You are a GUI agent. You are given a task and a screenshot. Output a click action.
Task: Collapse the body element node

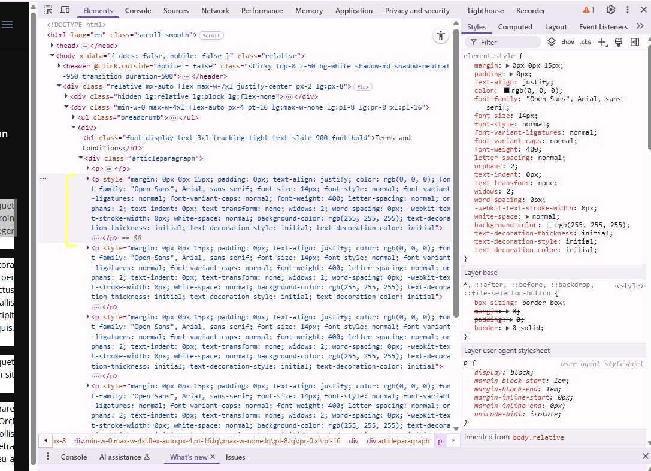pyautogui.click(x=52, y=55)
